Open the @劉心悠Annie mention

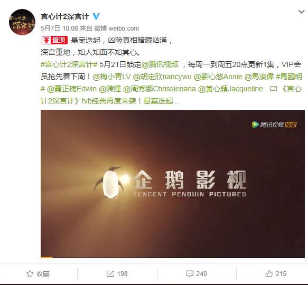click(218, 77)
